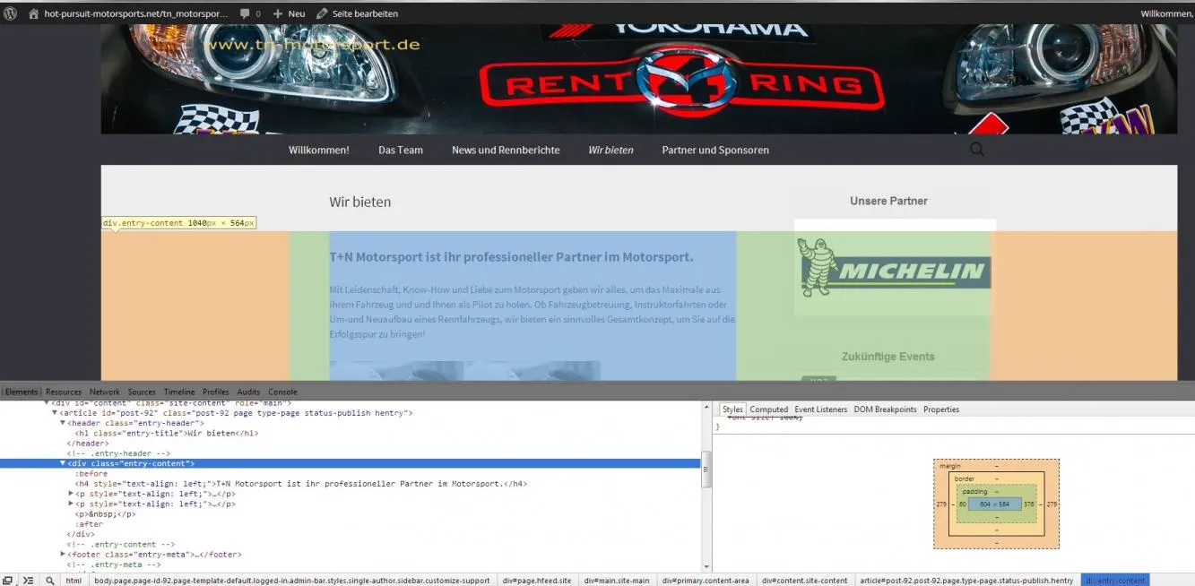Select the ::after pseudo element line

click(x=90, y=524)
